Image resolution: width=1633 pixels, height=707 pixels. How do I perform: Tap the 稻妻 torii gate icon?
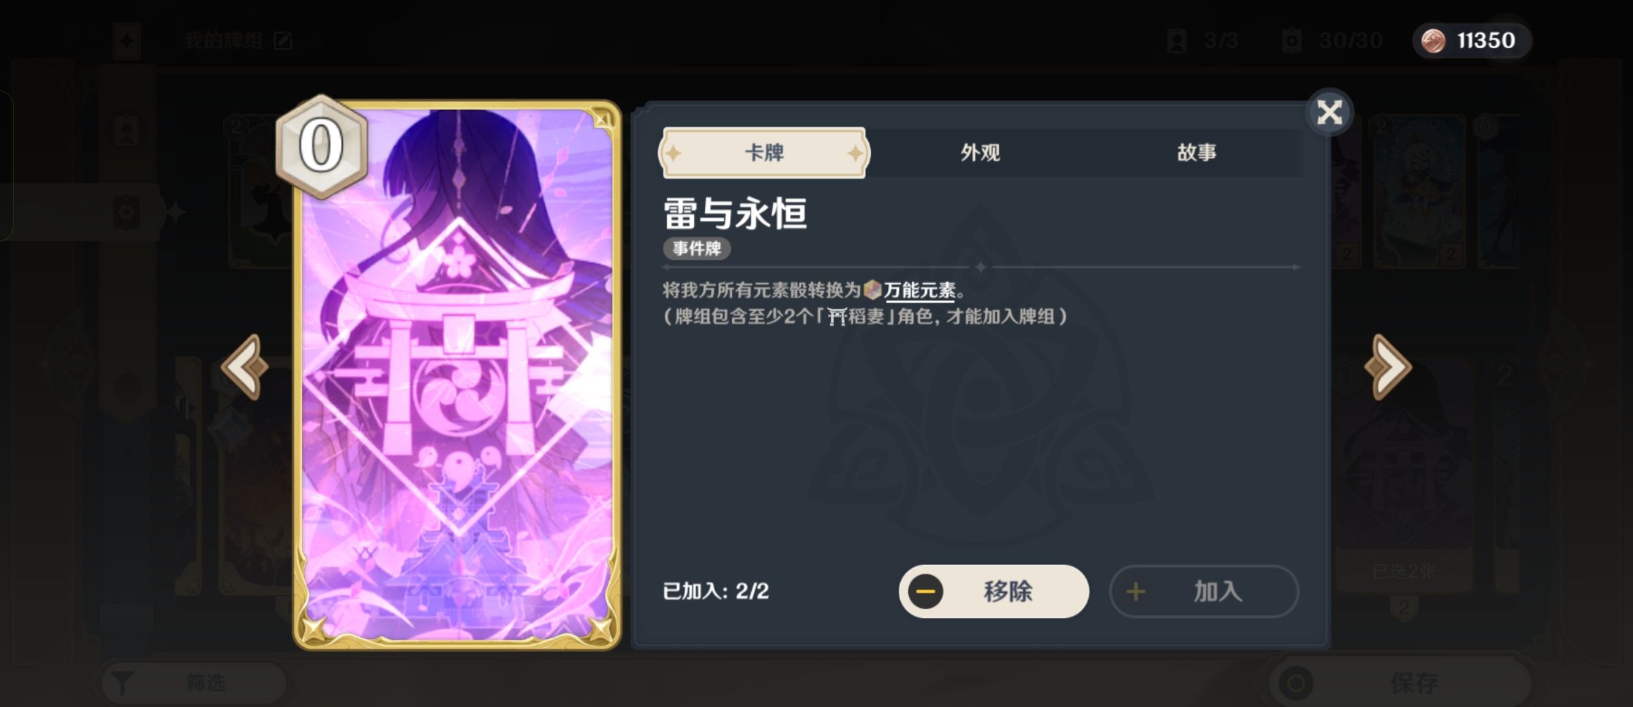pos(837,317)
